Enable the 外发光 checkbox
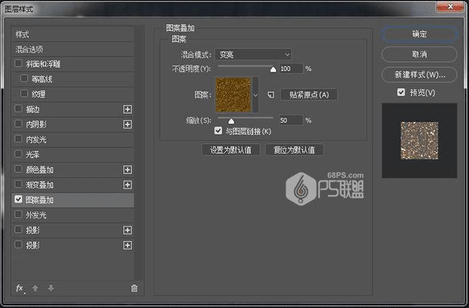The image size is (469, 308). tap(18, 215)
